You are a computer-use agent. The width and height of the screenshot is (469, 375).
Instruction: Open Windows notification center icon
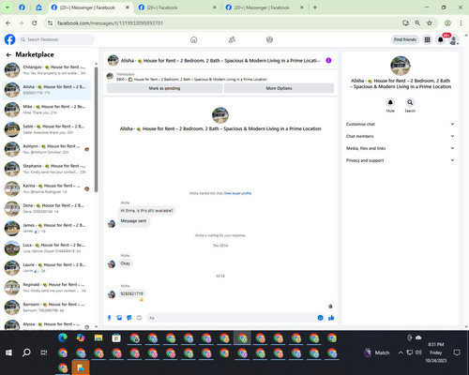[457, 352]
